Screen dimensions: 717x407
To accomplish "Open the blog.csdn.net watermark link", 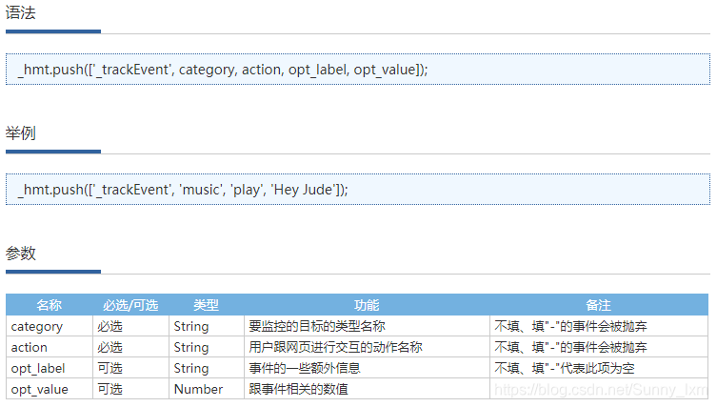I will pos(601,390).
